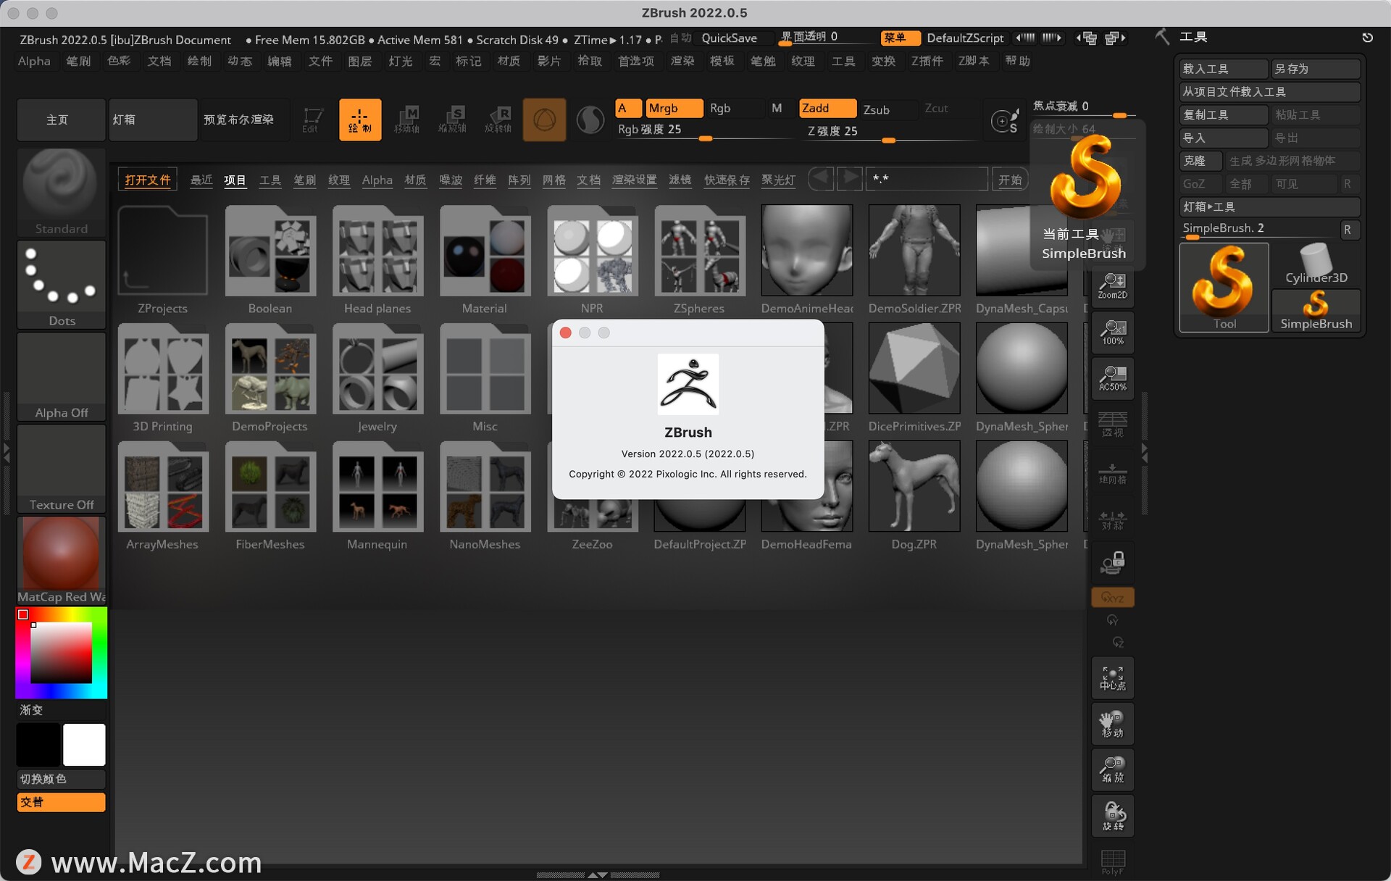Select the Edit mode icon
This screenshot has height=881, width=1391.
click(312, 120)
